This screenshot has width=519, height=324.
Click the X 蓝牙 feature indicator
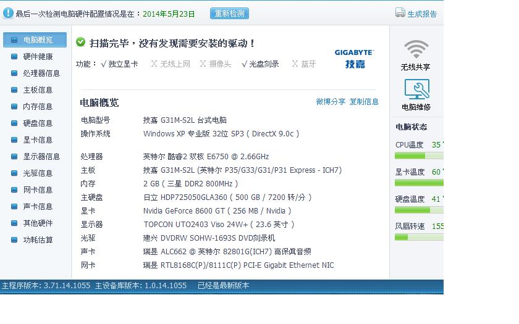(304, 64)
